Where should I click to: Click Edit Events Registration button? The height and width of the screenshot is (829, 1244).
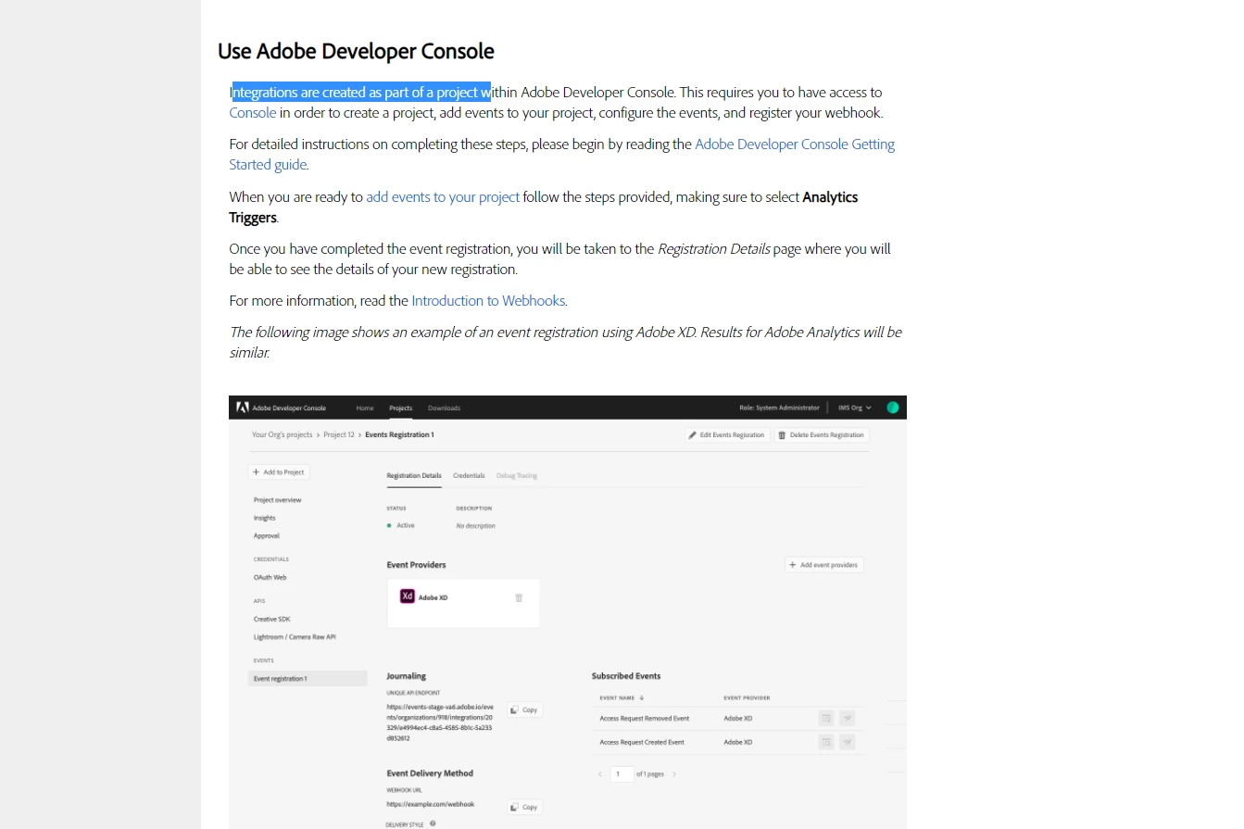(x=727, y=434)
